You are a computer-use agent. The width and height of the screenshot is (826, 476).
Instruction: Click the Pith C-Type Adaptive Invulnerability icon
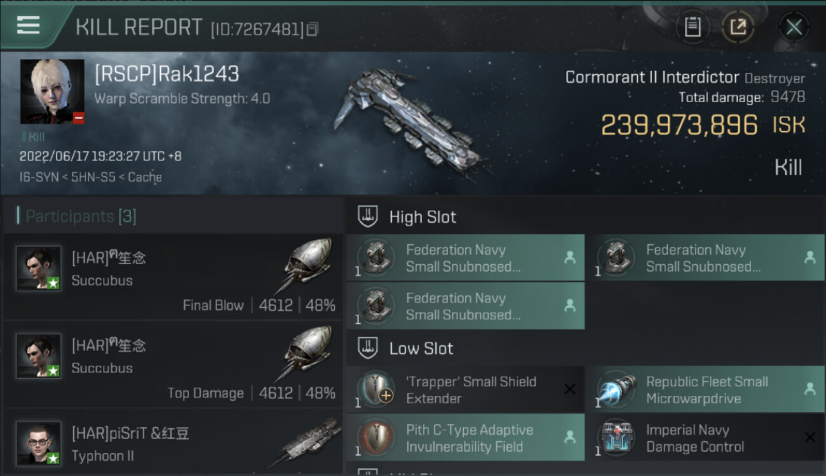376,438
